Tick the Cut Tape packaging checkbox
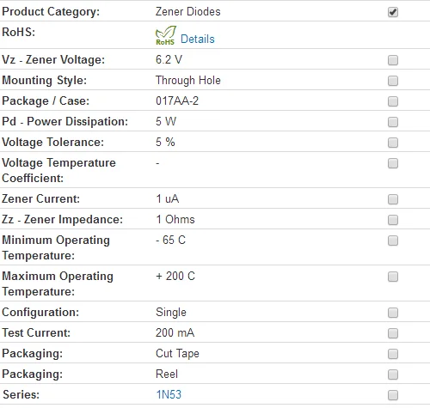The width and height of the screenshot is (430, 408). [x=393, y=354]
